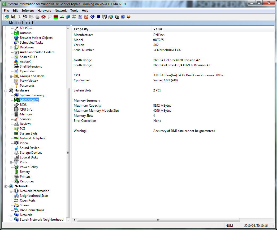Screen dimensions: 277x230
Task: Expand the Search Network Neighborhood node
Action: coord(11,220)
